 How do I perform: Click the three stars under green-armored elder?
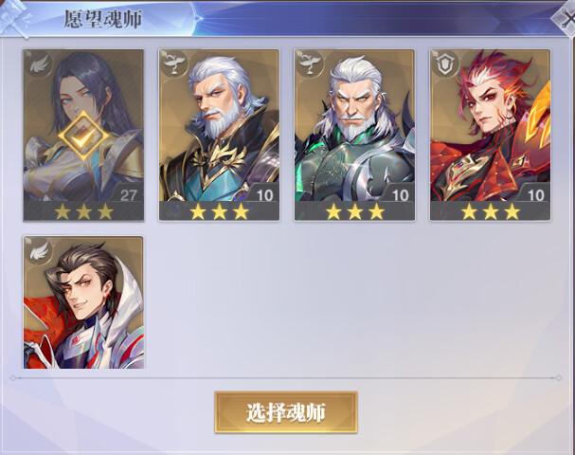point(354,212)
